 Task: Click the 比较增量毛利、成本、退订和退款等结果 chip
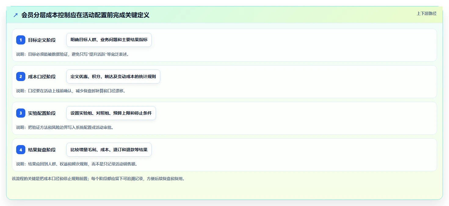pos(109,150)
